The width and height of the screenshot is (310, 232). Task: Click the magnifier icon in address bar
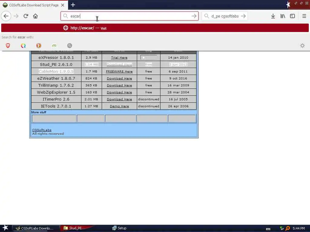[x=65, y=16]
